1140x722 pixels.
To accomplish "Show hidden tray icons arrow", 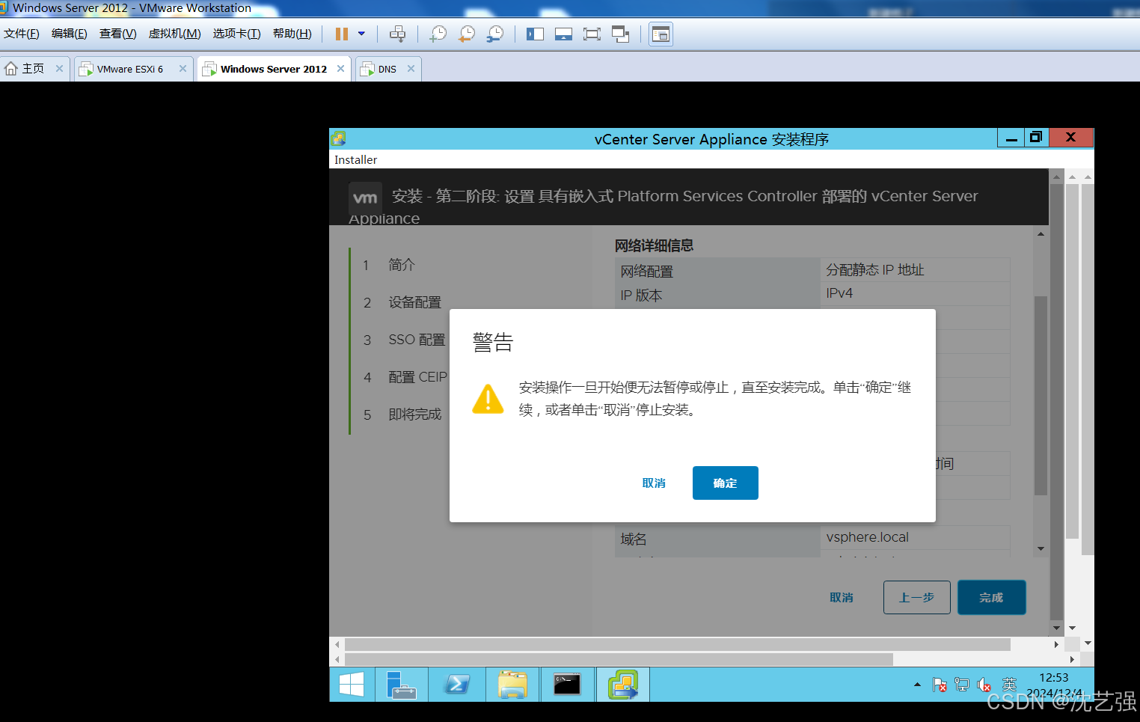I will coord(917,685).
